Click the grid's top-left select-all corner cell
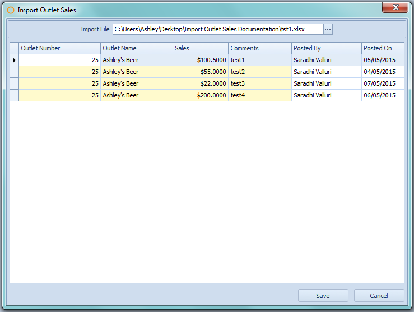Image resolution: width=414 pixels, height=312 pixels. pyautogui.click(x=15, y=48)
